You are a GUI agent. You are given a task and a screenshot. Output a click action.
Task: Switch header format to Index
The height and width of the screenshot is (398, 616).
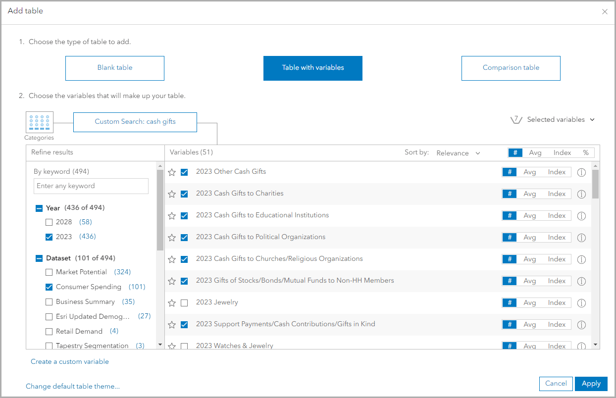562,153
